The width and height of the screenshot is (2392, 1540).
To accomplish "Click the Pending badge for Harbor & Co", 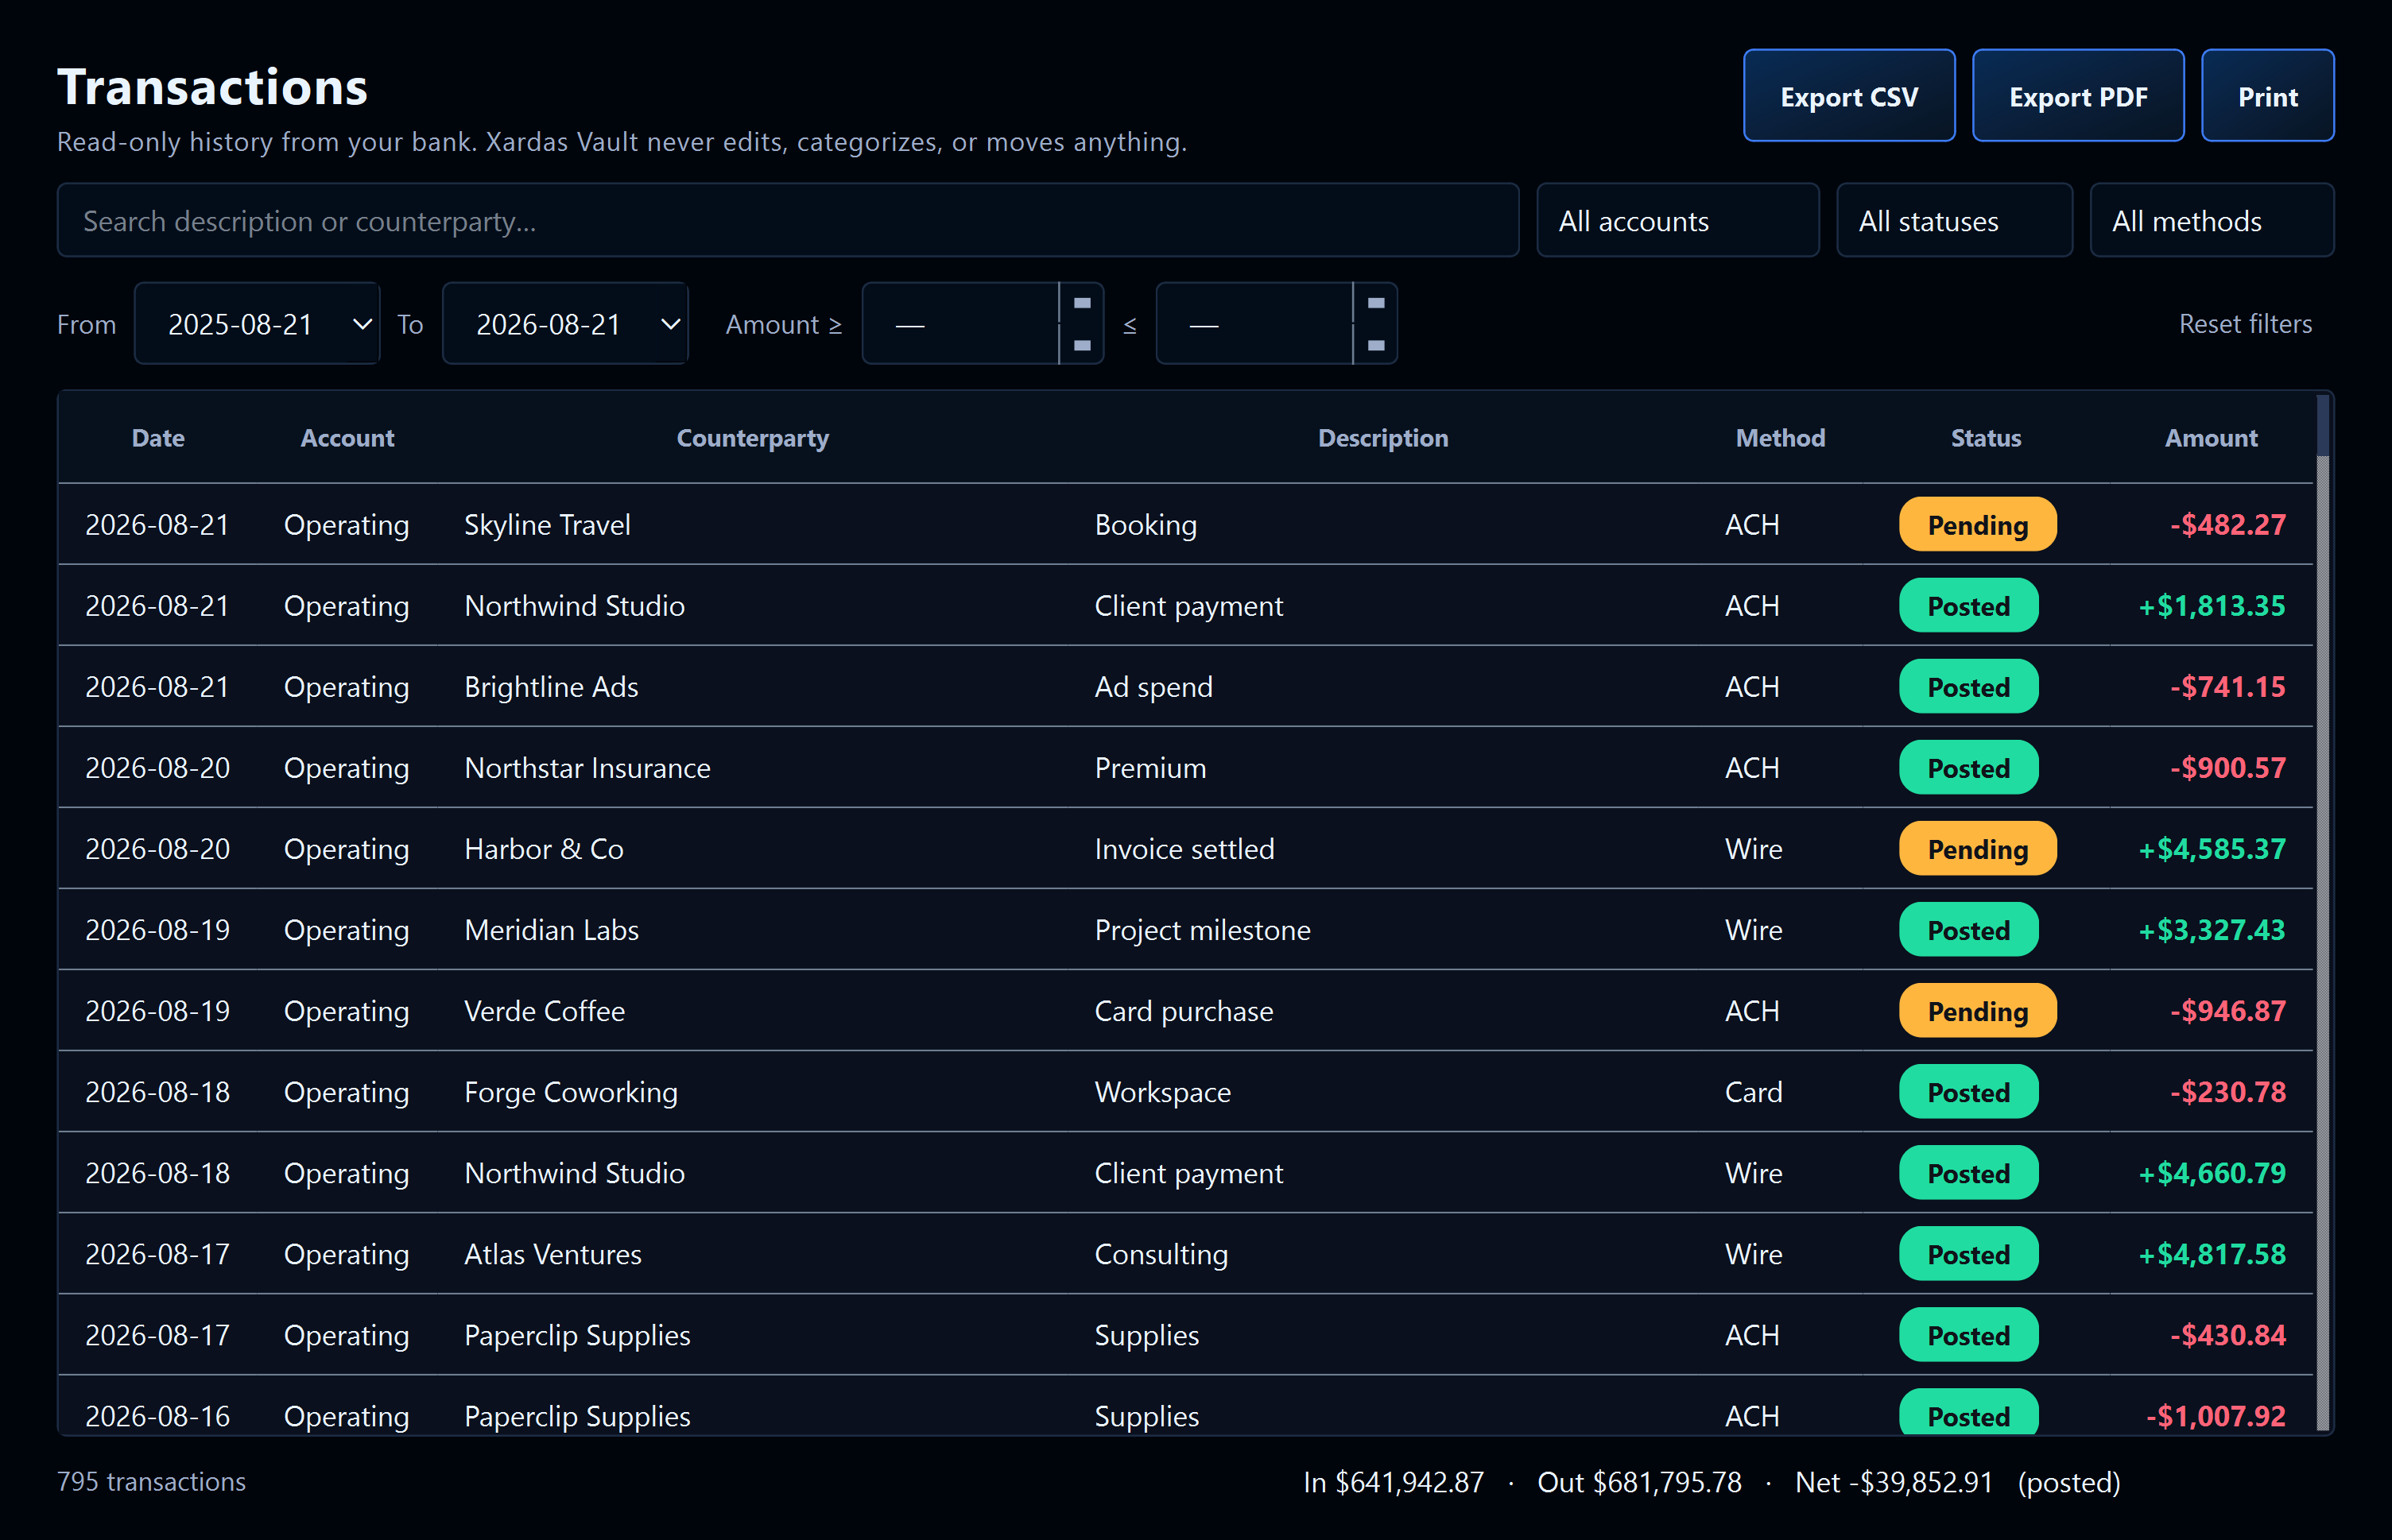I will tap(1977, 849).
